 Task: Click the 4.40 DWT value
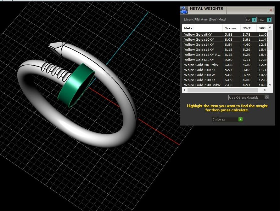(246, 44)
